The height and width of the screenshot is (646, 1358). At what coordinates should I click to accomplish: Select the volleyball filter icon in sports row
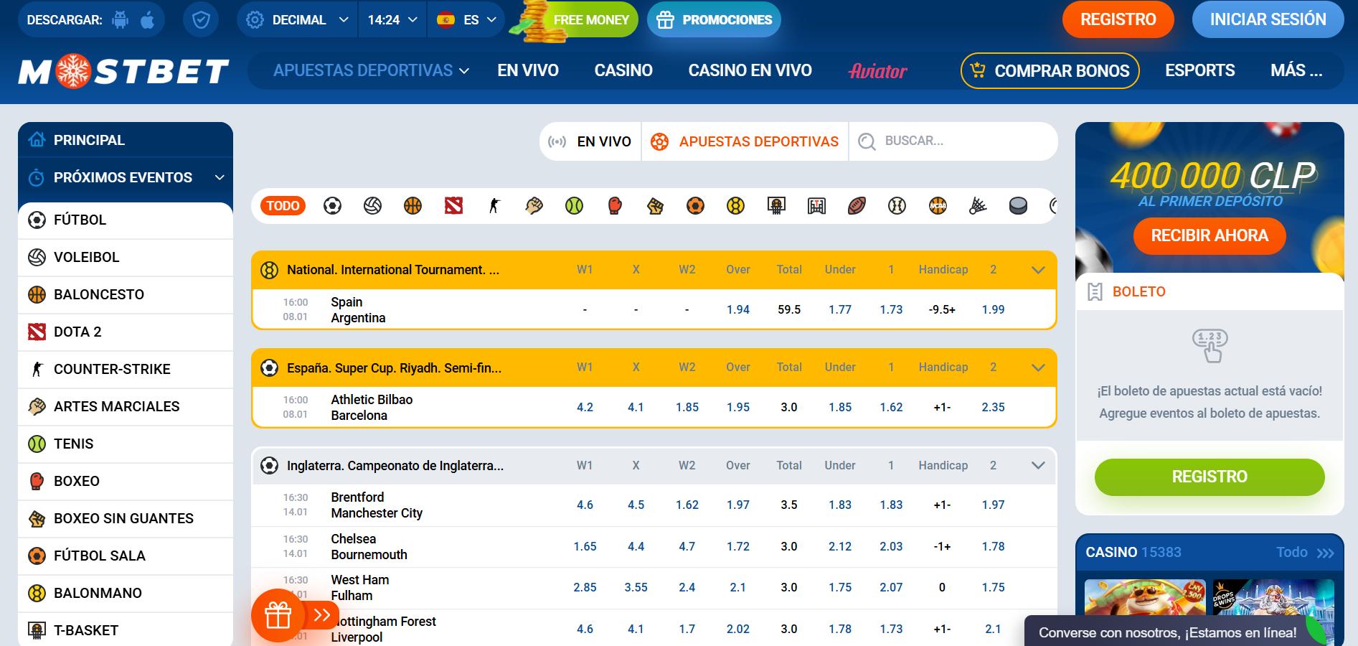point(372,206)
